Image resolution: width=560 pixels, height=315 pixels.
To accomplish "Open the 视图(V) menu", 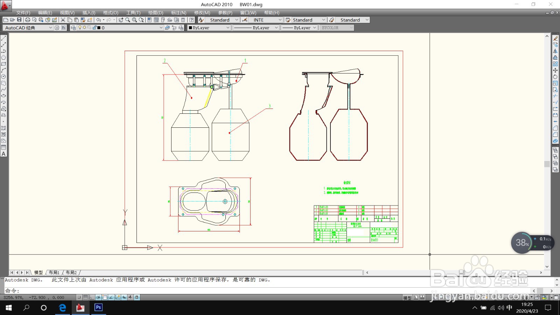I will 67,13.
